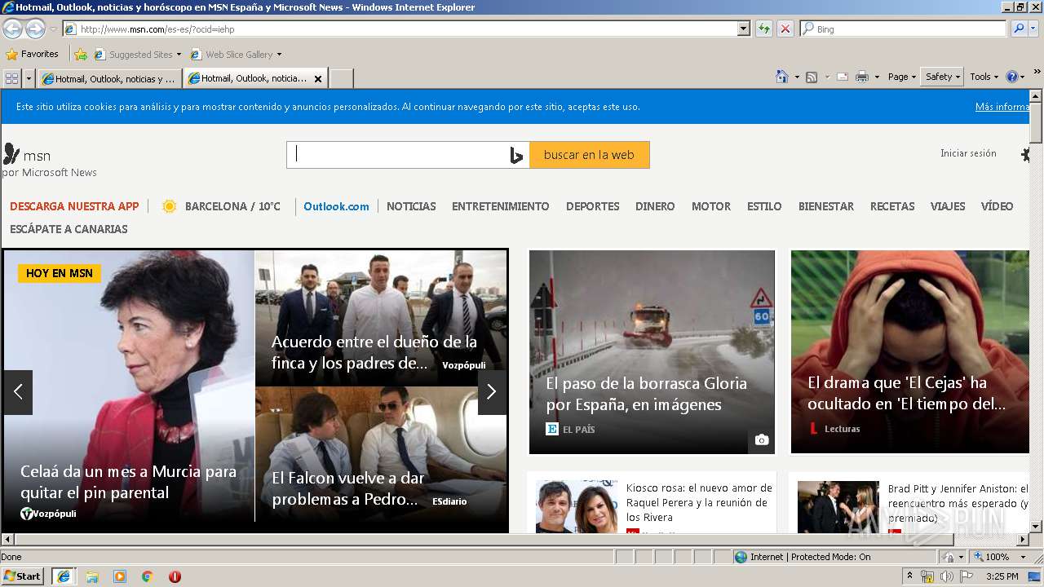Switch to first MSN tab
Viewport: 1044px width, 587px height.
click(x=110, y=79)
